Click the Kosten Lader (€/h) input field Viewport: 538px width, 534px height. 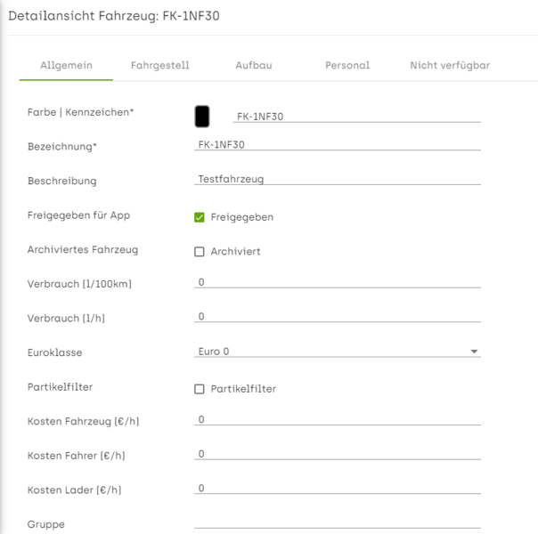coord(338,488)
